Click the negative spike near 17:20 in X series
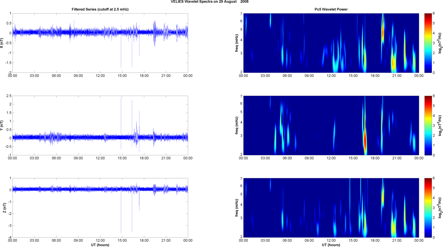Image resolution: width=443 pixels, height=247 pixels. pyautogui.click(x=139, y=45)
